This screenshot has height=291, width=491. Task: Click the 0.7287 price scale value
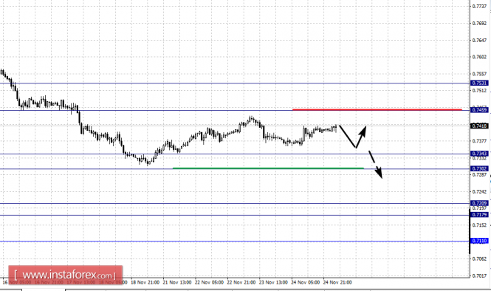pos(479,175)
